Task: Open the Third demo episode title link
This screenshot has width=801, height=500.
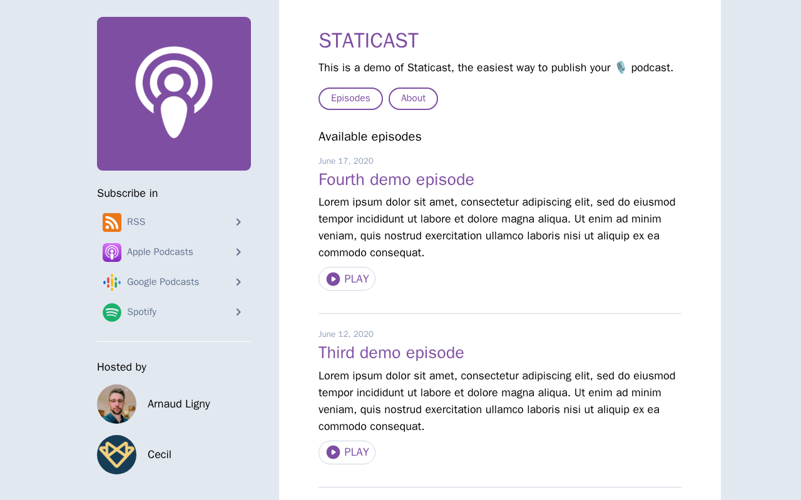Action: (x=391, y=352)
